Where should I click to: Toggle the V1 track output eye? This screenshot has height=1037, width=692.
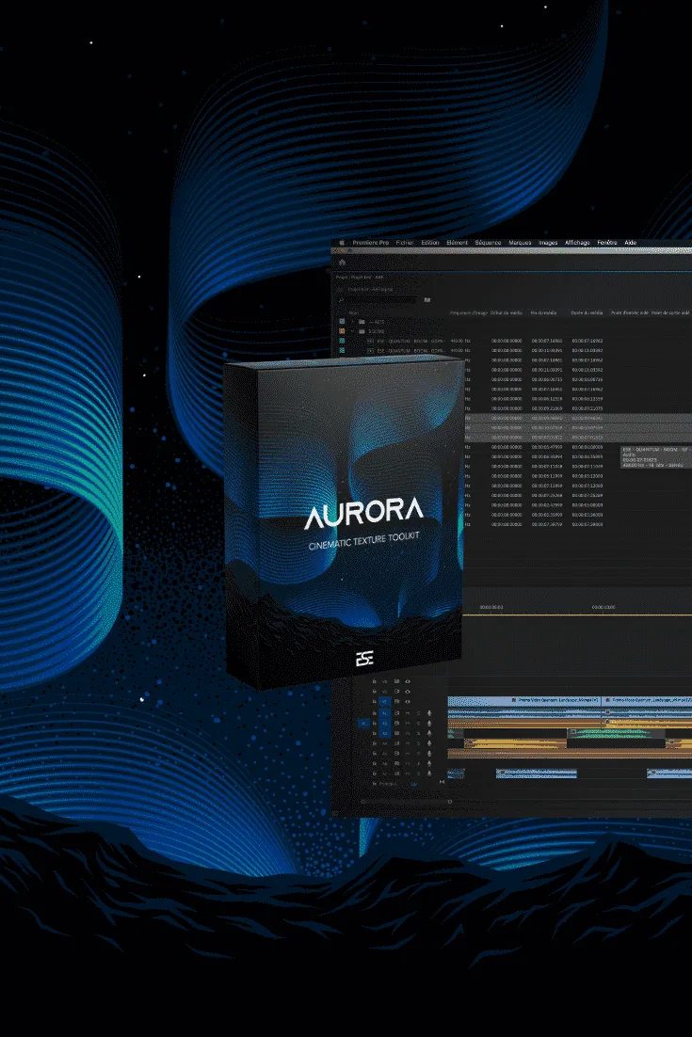coord(408,702)
